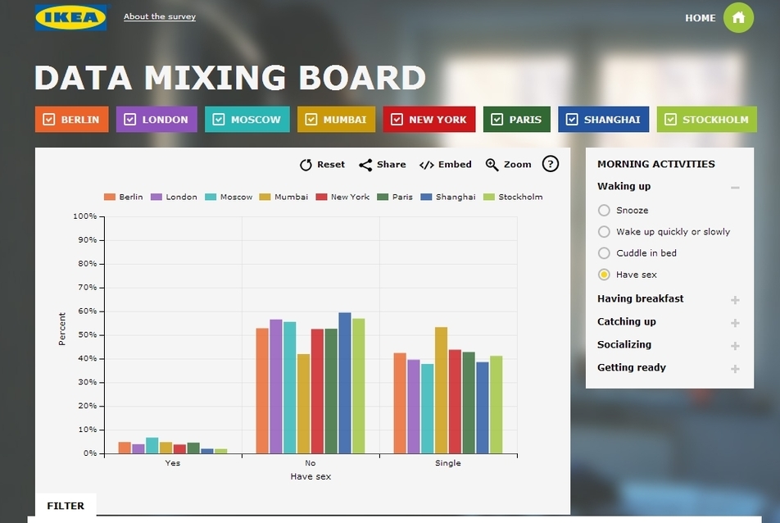Click the Stockholm bar in the No group
780x523 pixels.
359,385
